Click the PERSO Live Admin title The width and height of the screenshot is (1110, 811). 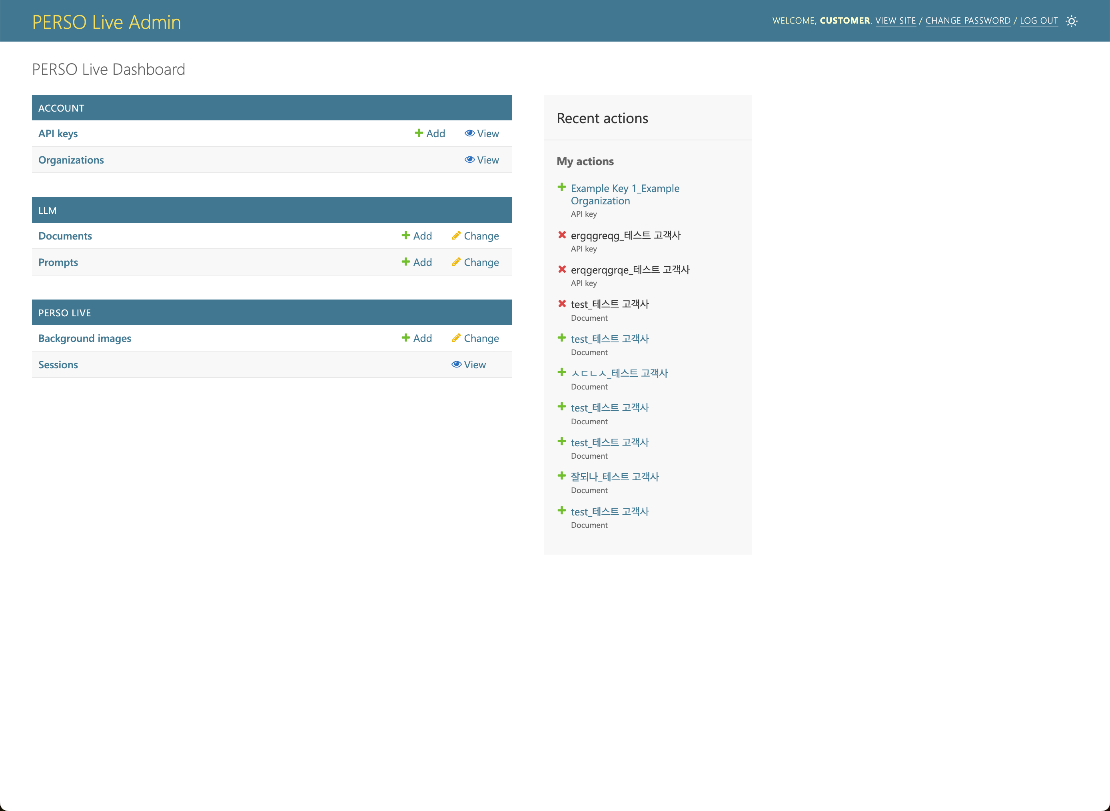[x=106, y=21]
